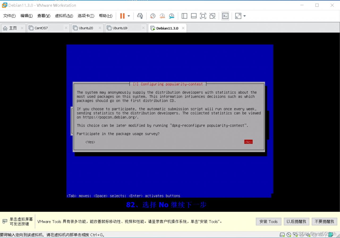Open the 查看(V) menu
The image size is (340, 238).
point(44,16)
